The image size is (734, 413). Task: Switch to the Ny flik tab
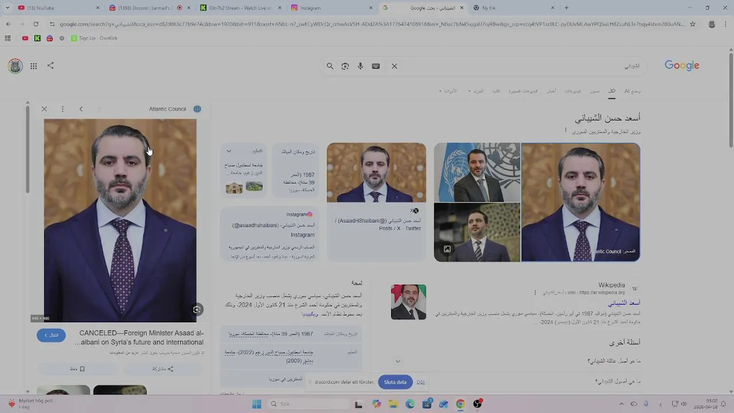tap(513, 8)
